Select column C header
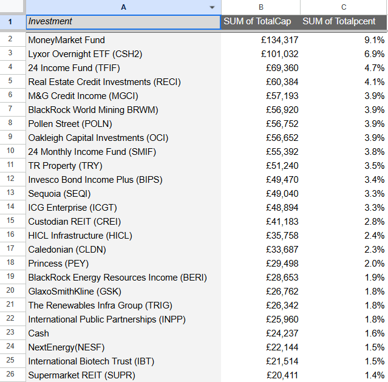This screenshot has width=388, height=382. [x=344, y=7]
